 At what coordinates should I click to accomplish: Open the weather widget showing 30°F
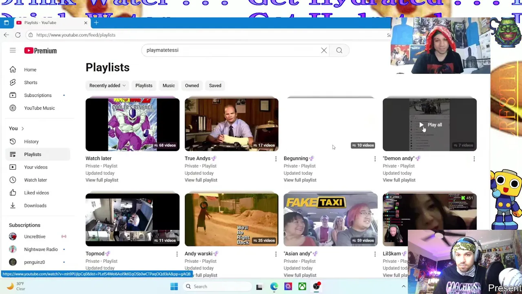pos(15,286)
